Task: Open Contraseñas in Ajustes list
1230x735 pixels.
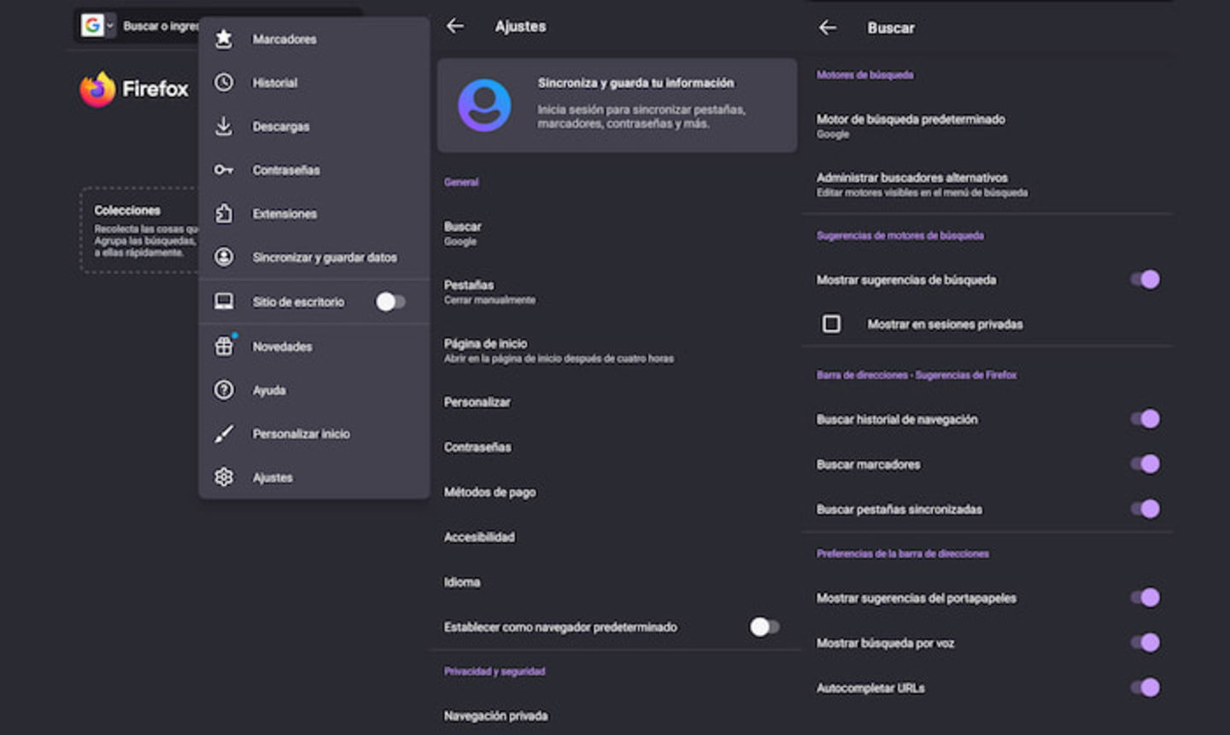Action: [x=617, y=447]
